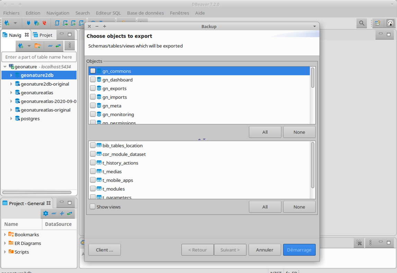Expand the Bookmarks folder in the Project panel
Viewport: 397px width, 273px height.
(5, 235)
